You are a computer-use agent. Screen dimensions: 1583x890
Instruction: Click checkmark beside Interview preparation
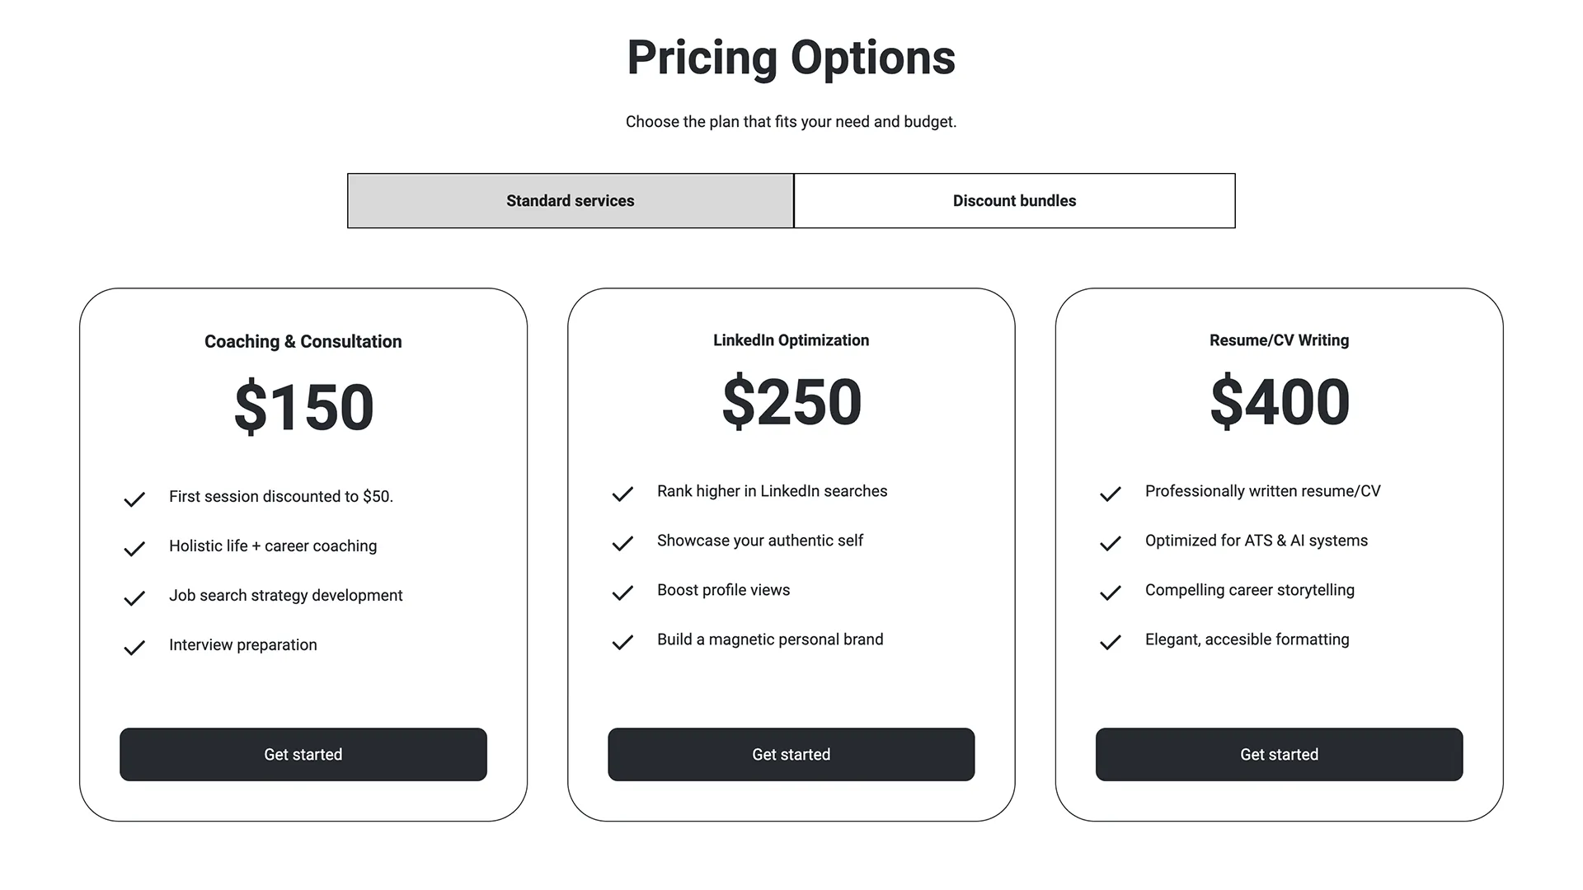pos(134,648)
